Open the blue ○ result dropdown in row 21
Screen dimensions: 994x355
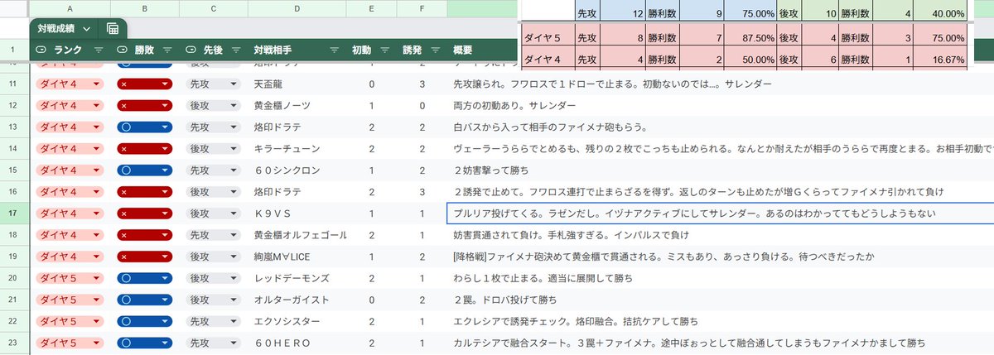[144, 299]
